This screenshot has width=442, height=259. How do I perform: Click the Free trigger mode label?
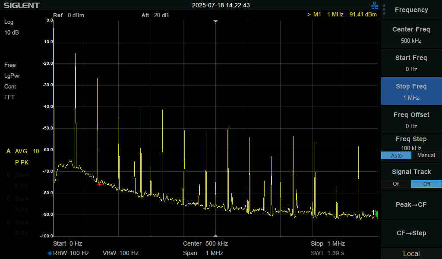10,65
